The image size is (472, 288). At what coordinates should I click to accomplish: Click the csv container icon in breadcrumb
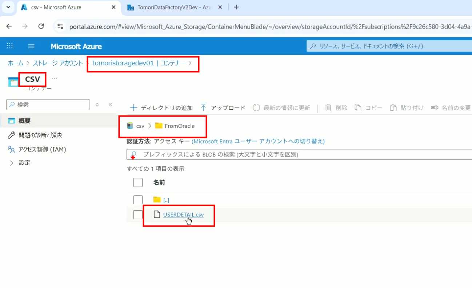[x=130, y=126]
